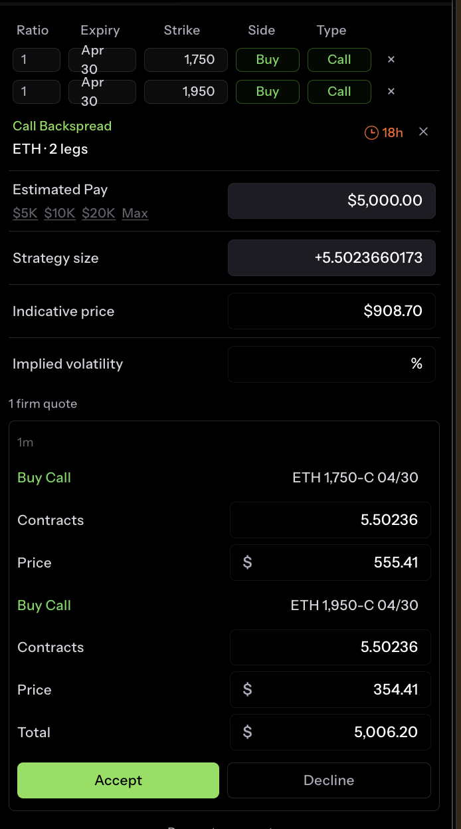Image resolution: width=461 pixels, height=829 pixels.
Task: Click the Estimated Pay amount field
Action: coord(331,200)
